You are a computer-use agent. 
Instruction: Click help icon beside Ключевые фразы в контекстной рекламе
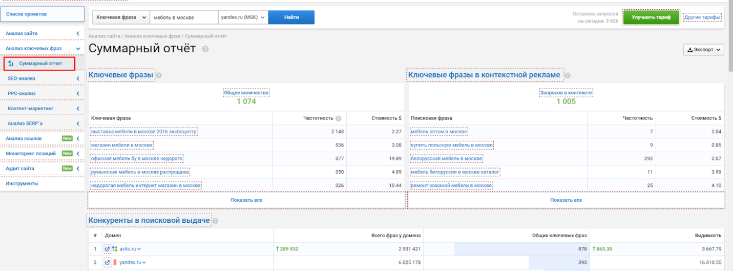tap(568, 76)
